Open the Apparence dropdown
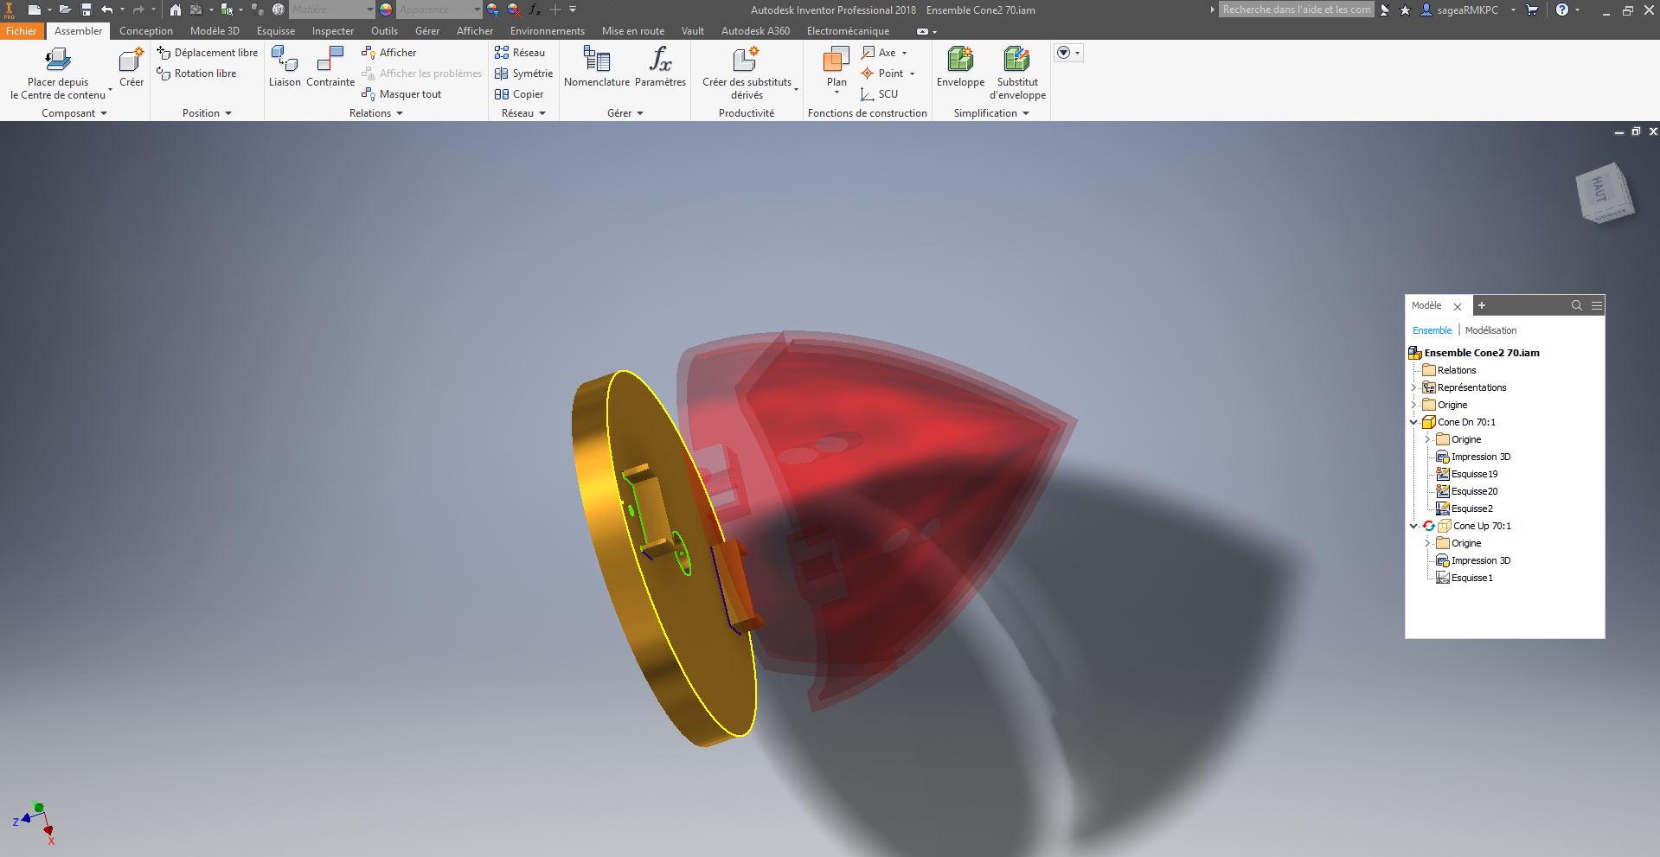1660x857 pixels. 439,10
